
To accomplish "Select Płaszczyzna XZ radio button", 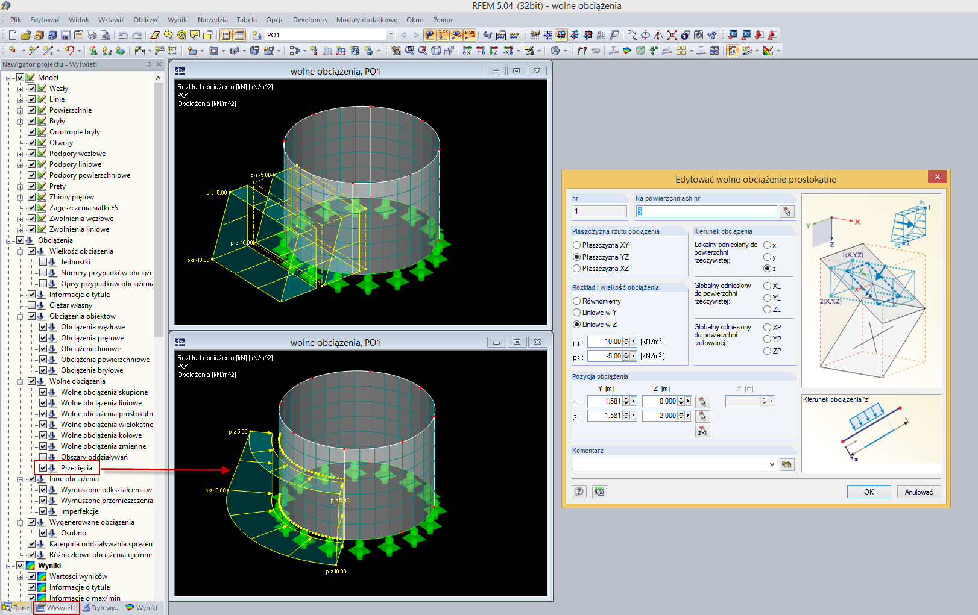I will point(576,269).
